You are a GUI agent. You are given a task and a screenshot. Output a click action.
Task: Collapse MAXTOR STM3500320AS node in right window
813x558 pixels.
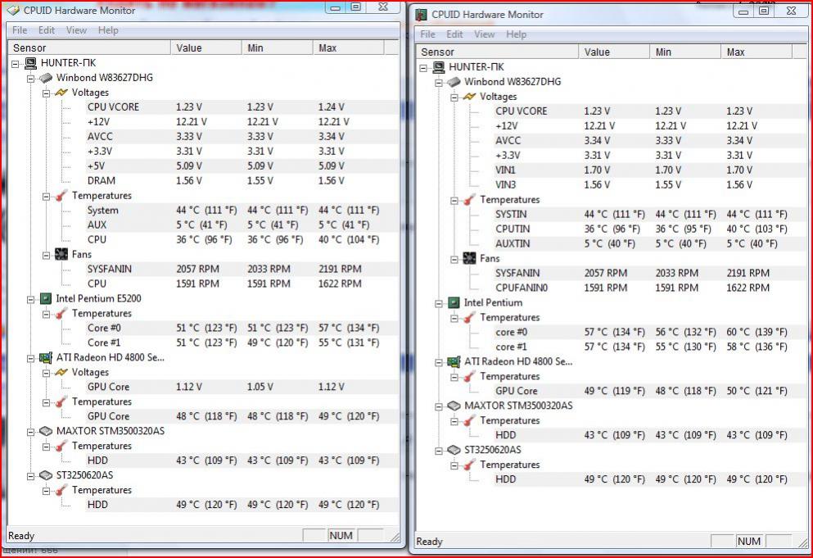(439, 407)
